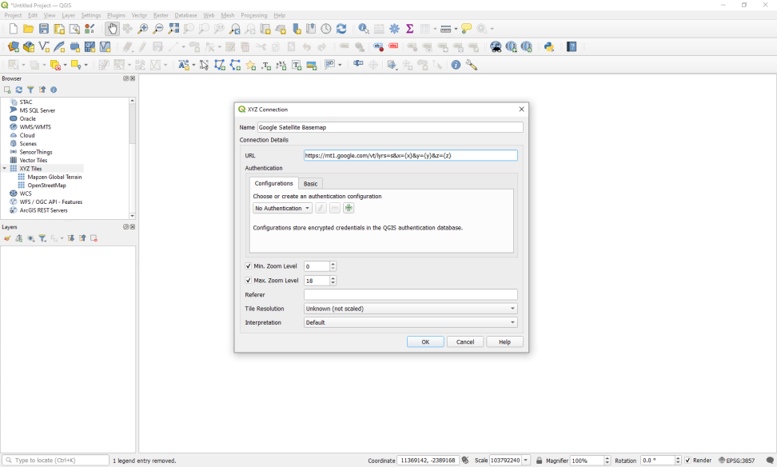Select ArcGIS REST Servers browser entry
The image size is (777, 467).
[44, 210]
